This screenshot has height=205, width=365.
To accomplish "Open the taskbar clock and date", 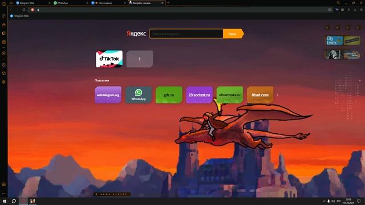I will [x=348, y=201].
